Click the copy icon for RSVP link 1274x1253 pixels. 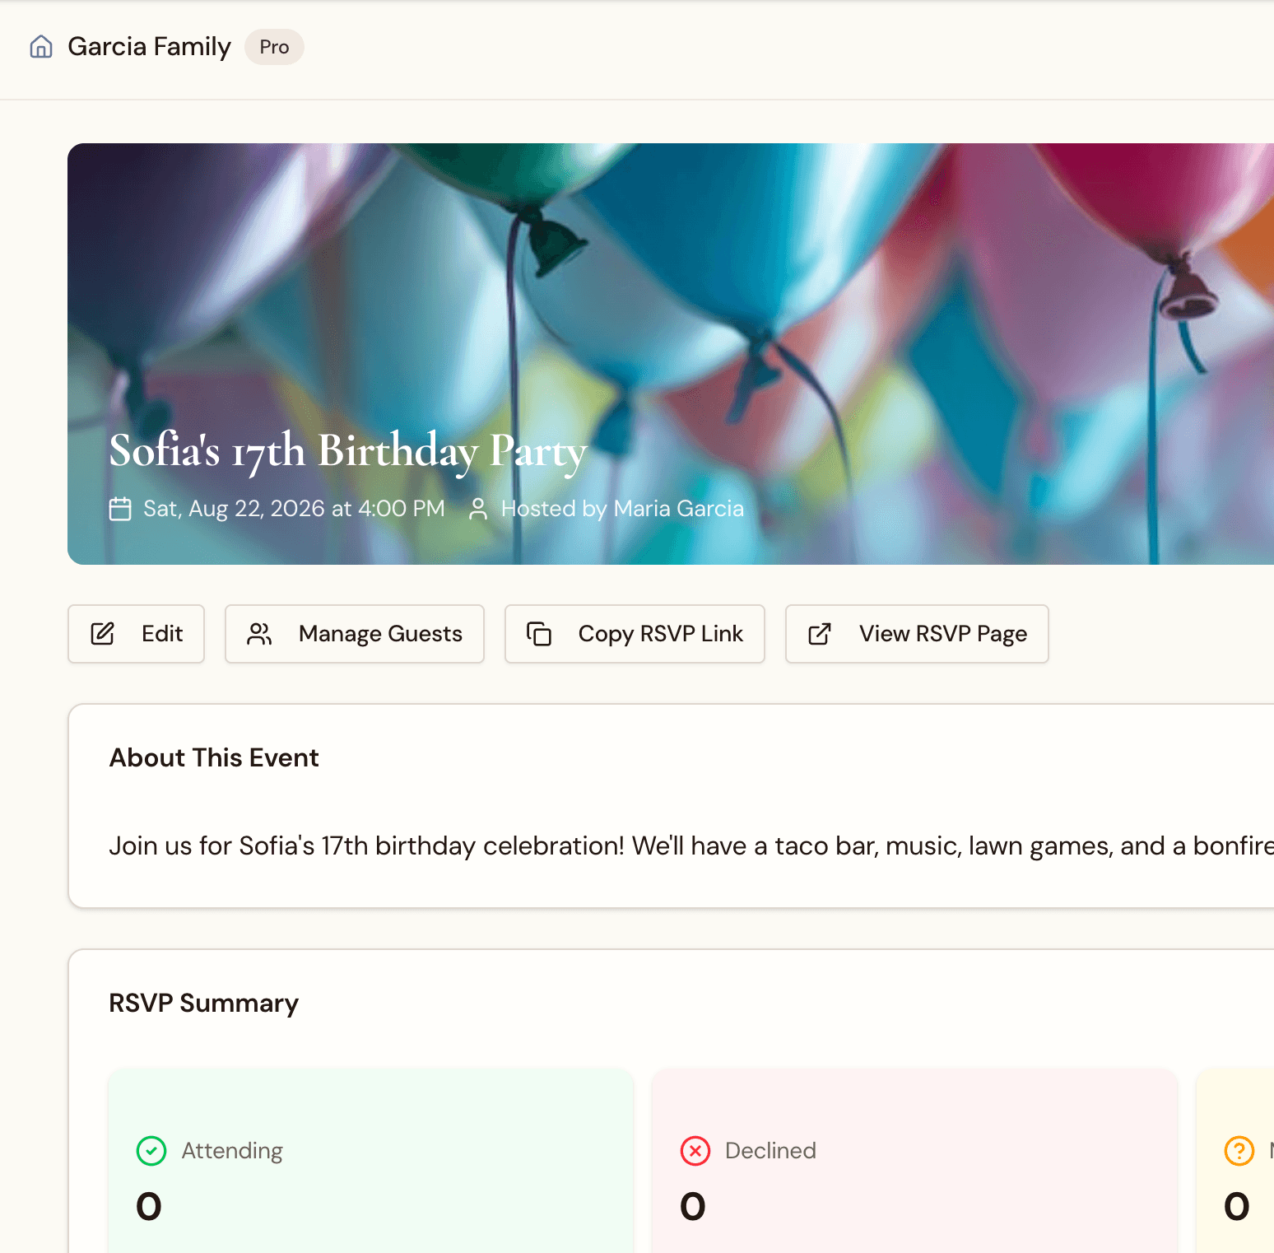[539, 634]
